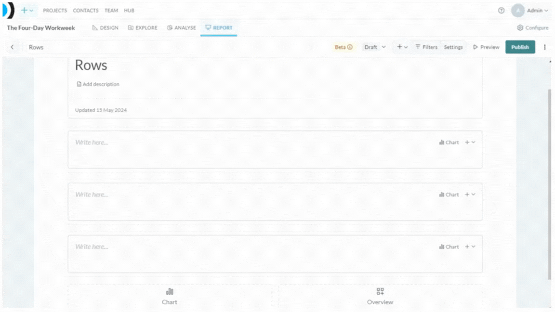
Task: Add a Chart in the third row
Action: [x=449, y=247]
